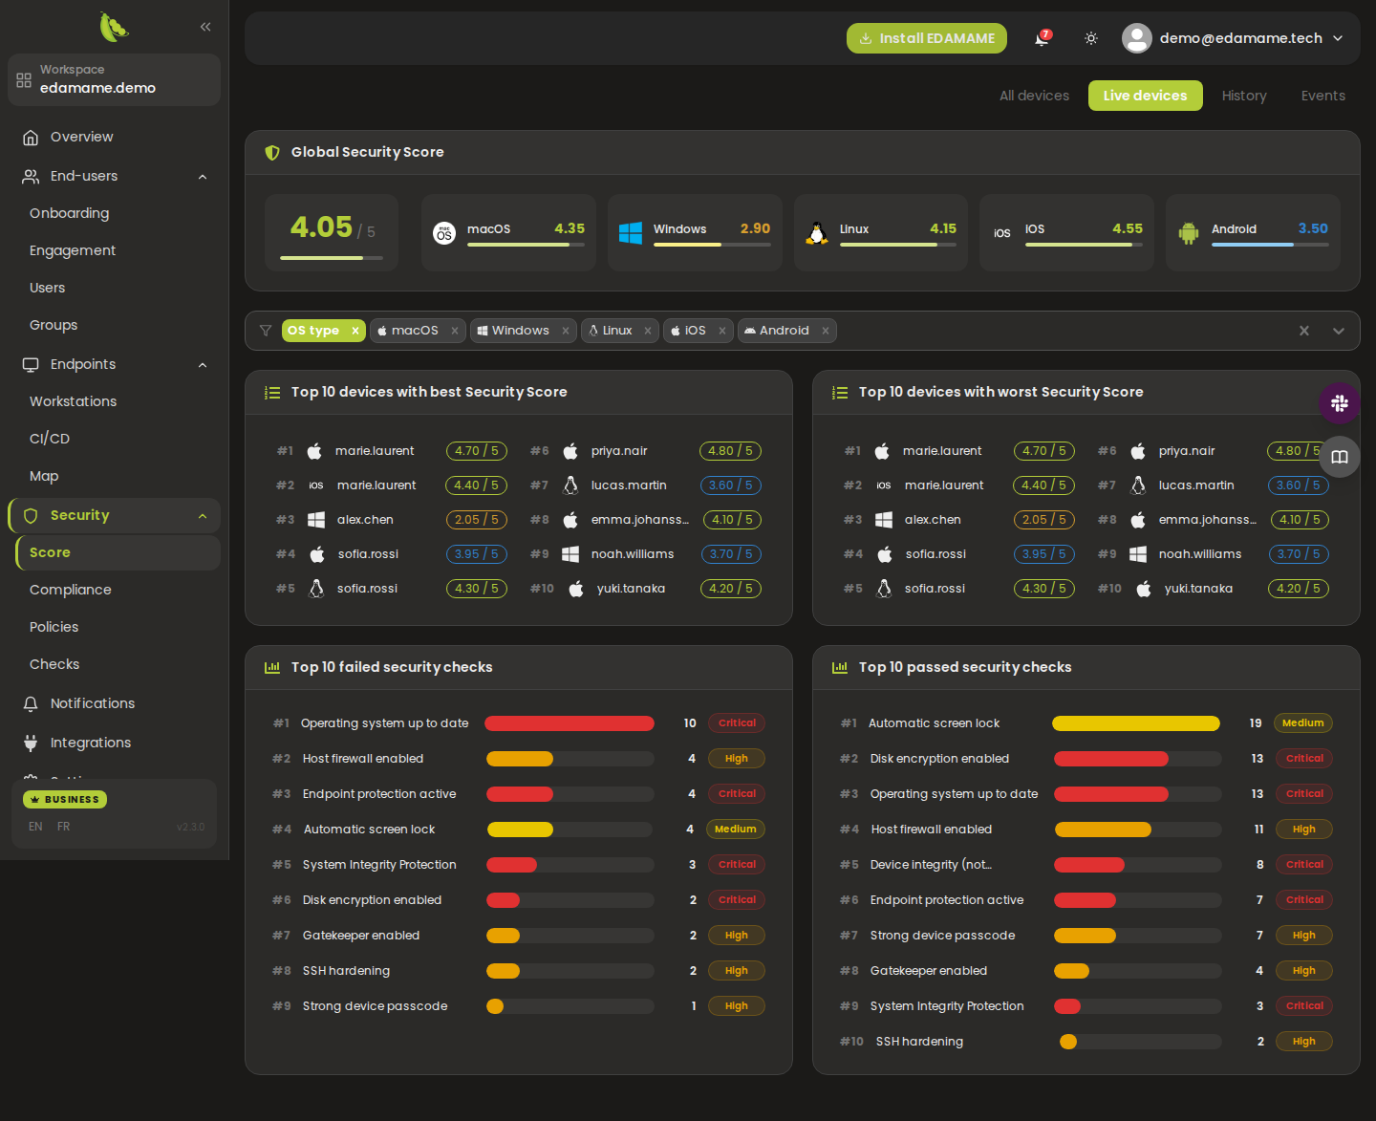Toggle light theme via sun icon

tap(1091, 38)
